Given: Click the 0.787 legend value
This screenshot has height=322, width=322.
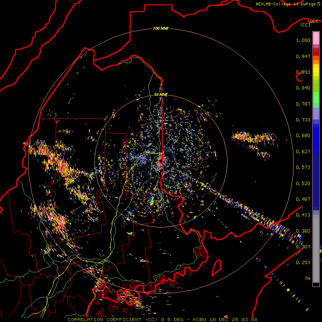Looking at the screenshot, I should pyautogui.click(x=303, y=104).
